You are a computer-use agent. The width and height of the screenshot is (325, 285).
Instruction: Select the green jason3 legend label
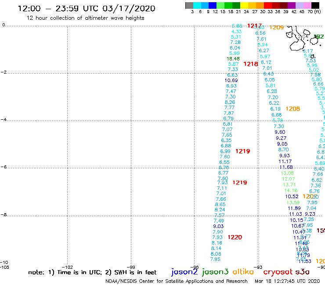(x=215, y=272)
